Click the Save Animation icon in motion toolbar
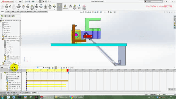Viewport: 176px width, 99px height. pyautogui.click(x=50, y=68)
